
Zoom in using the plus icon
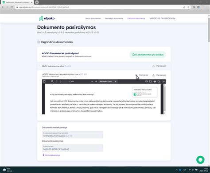point(96,81)
